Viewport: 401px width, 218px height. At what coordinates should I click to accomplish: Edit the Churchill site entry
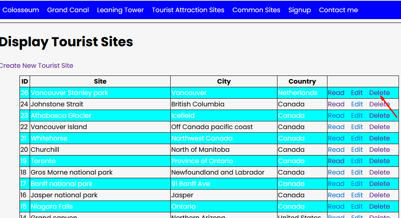[x=357, y=150]
